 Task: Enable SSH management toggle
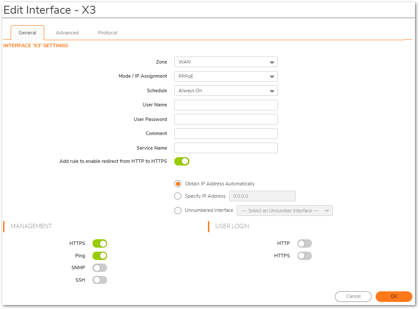(x=100, y=280)
